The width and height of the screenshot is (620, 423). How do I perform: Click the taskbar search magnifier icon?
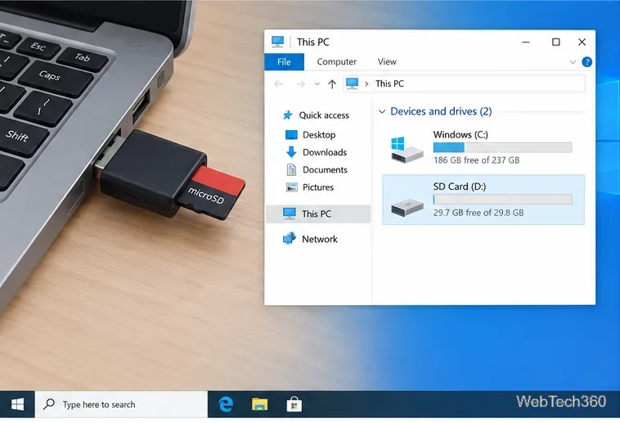[49, 404]
